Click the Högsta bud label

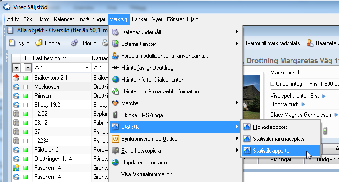pos(284,104)
